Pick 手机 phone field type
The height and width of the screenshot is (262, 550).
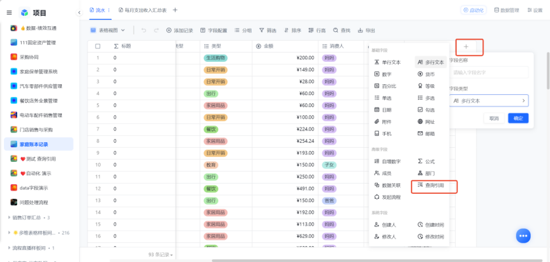[x=383, y=133]
